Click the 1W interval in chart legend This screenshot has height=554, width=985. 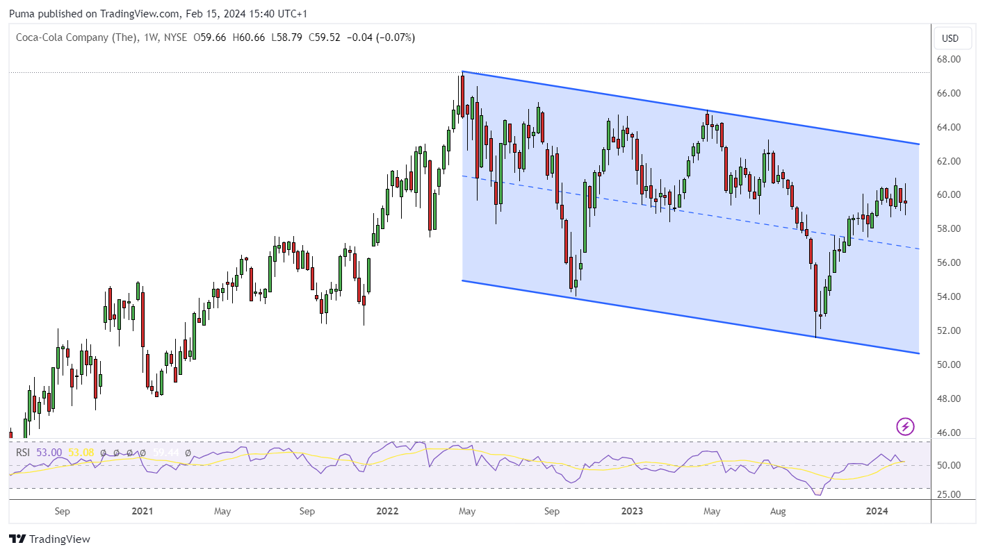point(148,37)
